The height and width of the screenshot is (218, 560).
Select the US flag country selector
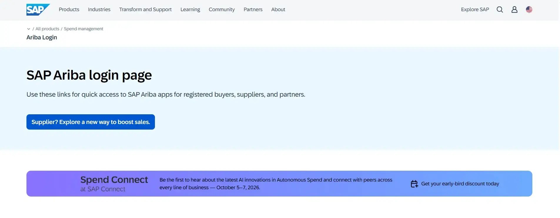coord(529,9)
